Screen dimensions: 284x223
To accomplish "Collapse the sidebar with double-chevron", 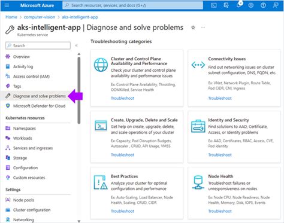I will tap(76, 45).
